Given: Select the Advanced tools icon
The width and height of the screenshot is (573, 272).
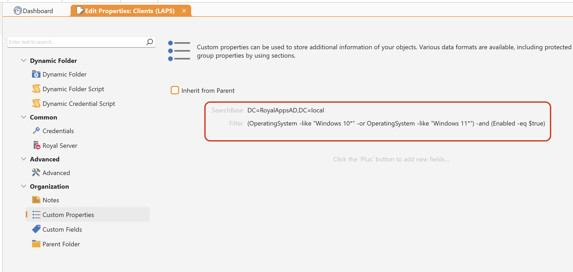Looking at the screenshot, I should pyautogui.click(x=36, y=172).
